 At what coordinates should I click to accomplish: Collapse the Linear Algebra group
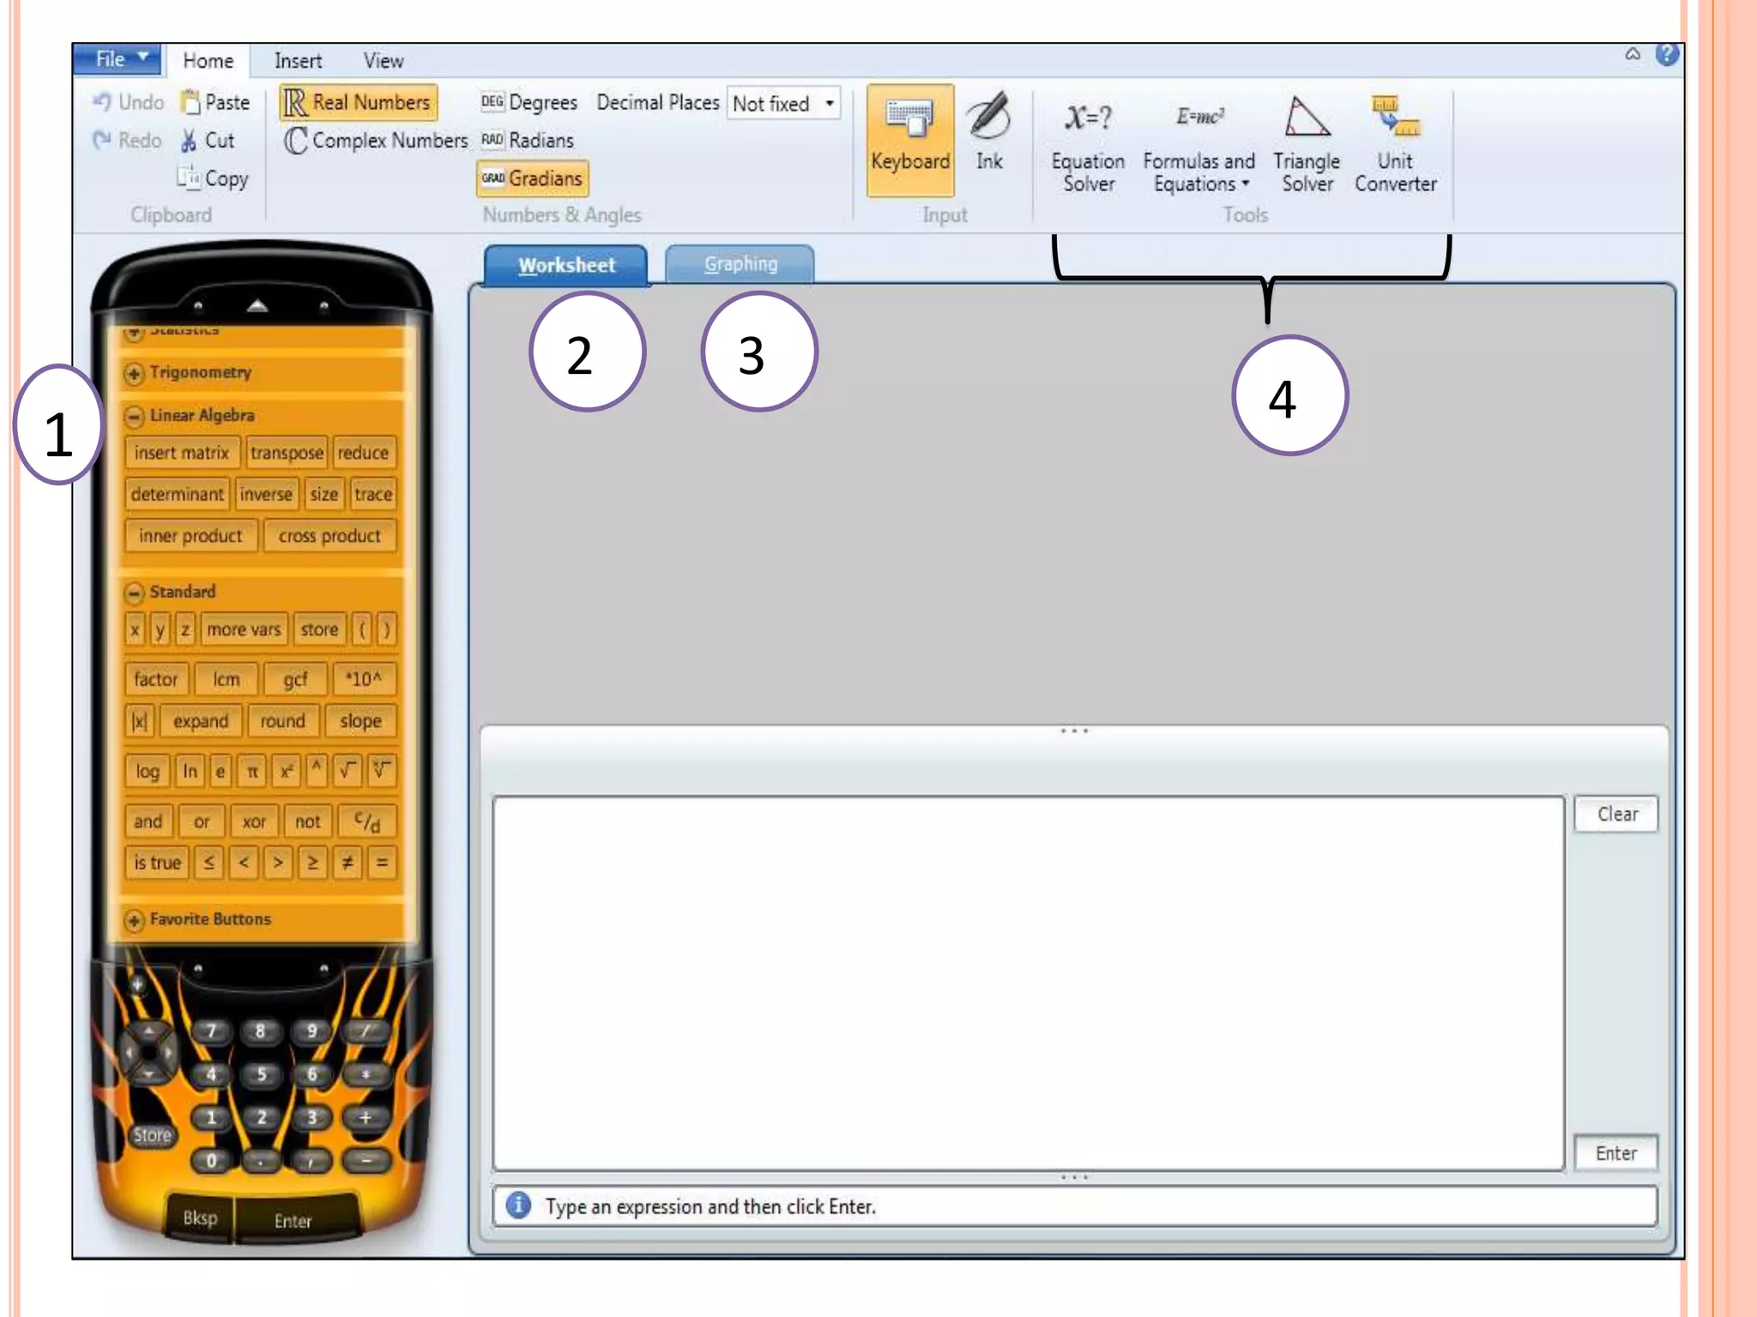coord(134,417)
